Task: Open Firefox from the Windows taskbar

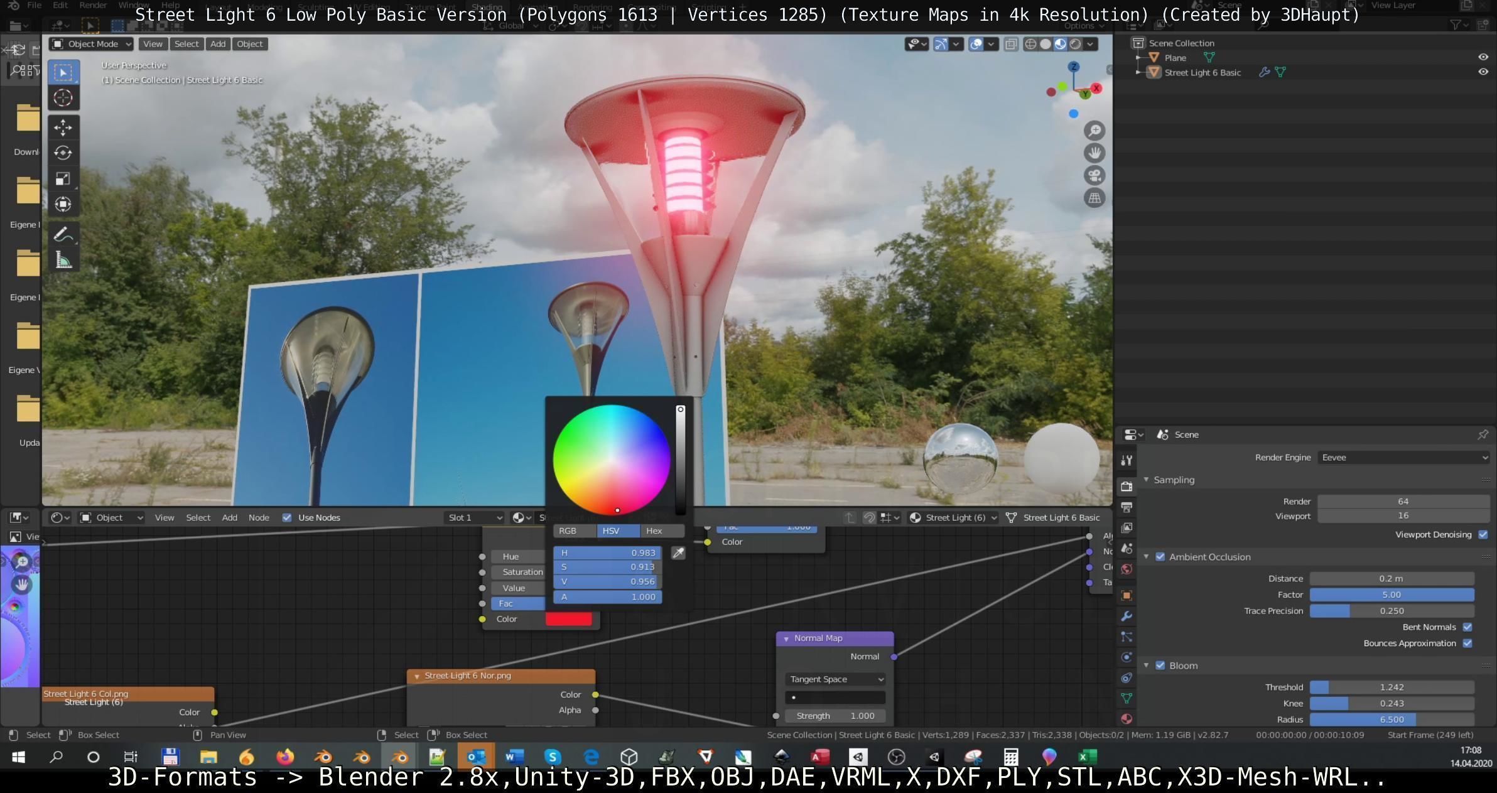Action: (285, 757)
